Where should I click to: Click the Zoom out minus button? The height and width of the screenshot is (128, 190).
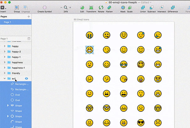coord(61,7)
